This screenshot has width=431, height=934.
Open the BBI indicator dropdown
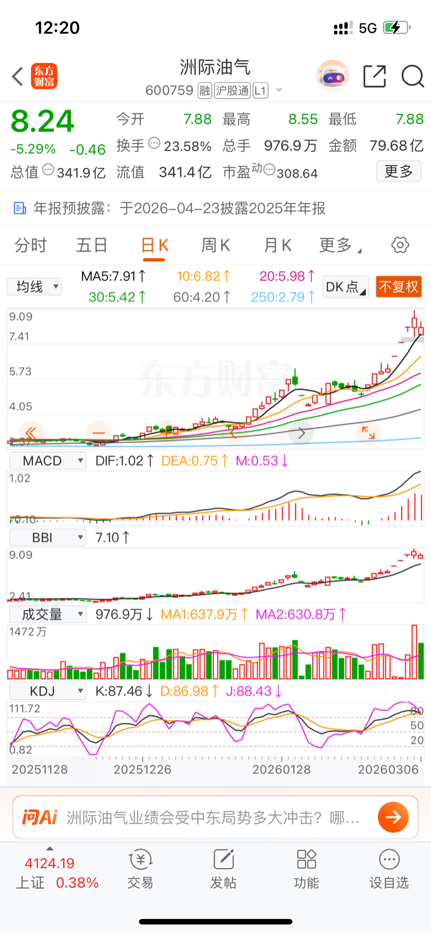pyautogui.click(x=48, y=537)
